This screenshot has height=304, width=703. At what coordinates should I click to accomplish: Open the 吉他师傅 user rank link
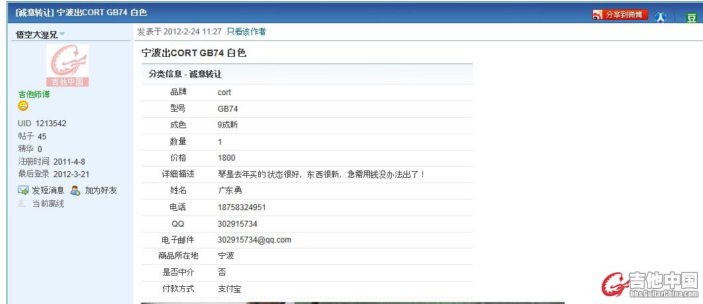click(34, 95)
